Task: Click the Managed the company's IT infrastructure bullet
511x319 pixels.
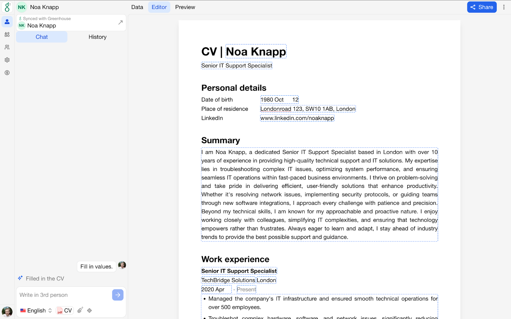Action: (323, 303)
